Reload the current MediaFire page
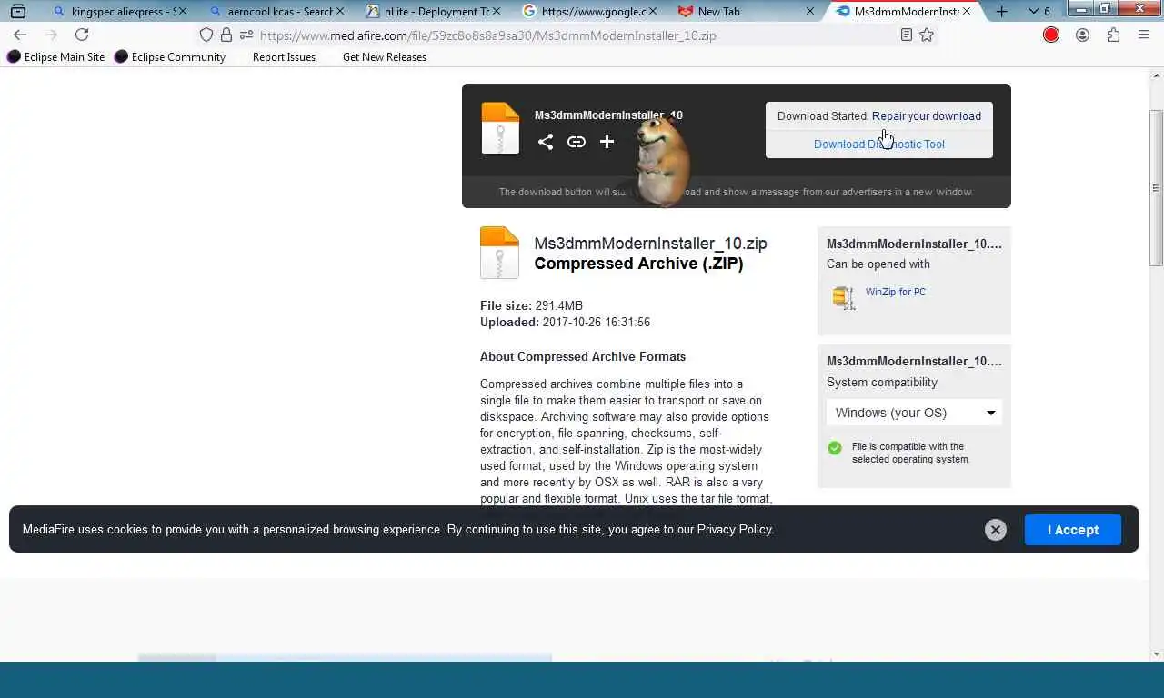 (x=82, y=35)
